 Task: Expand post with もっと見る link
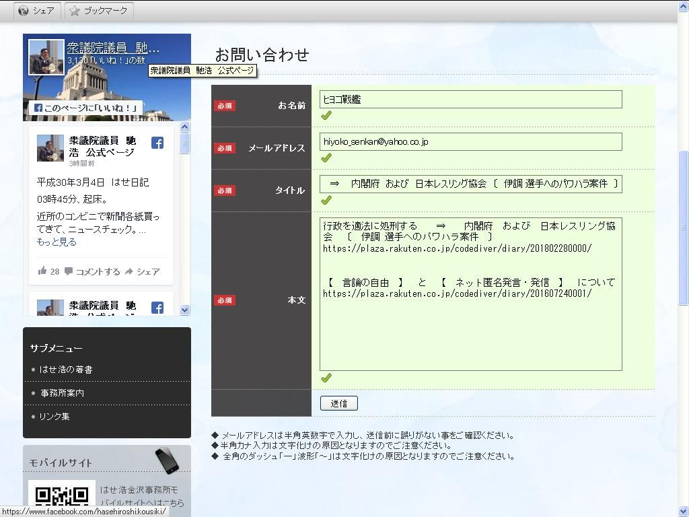(x=57, y=242)
